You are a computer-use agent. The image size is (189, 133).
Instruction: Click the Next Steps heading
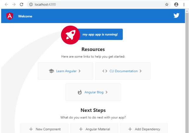pyautogui.click(x=93, y=110)
